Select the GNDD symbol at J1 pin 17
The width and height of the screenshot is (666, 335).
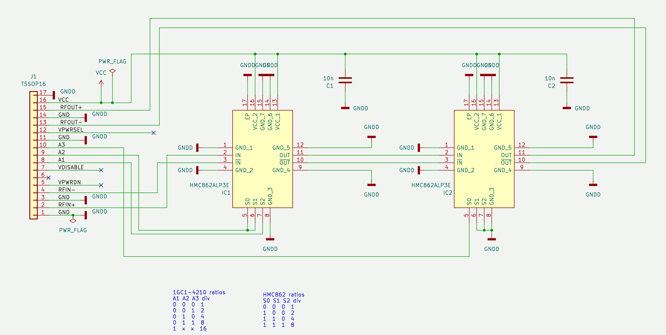54,95
